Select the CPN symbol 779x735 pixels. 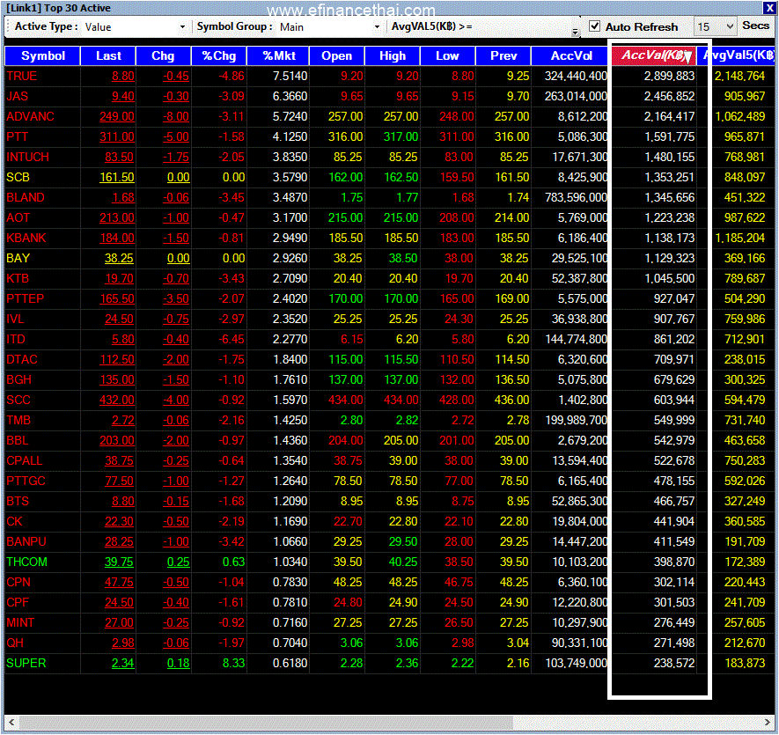click(18, 583)
